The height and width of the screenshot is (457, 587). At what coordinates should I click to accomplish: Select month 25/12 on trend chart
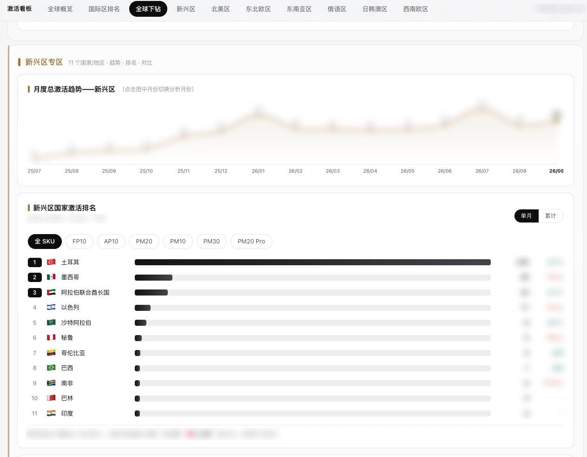point(221,171)
